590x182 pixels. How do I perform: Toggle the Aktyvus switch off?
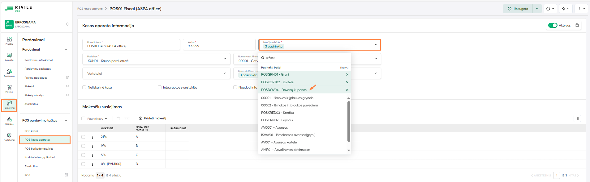click(x=553, y=25)
